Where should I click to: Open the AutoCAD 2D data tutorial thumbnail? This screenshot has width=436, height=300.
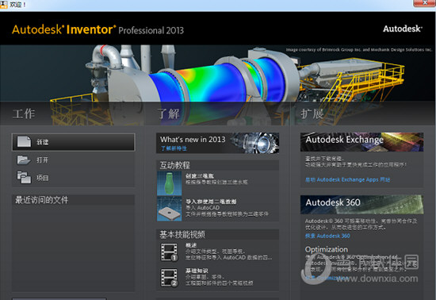tap(170, 209)
